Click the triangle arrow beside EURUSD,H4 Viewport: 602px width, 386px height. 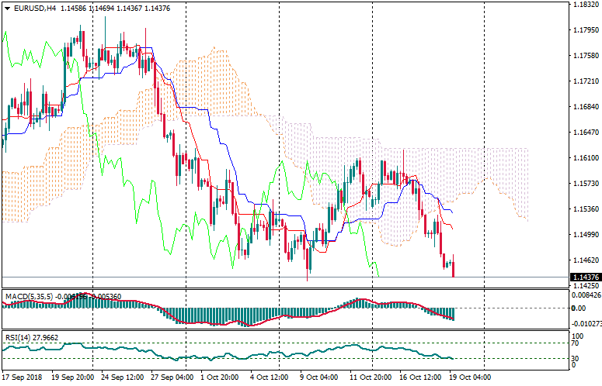7,8
